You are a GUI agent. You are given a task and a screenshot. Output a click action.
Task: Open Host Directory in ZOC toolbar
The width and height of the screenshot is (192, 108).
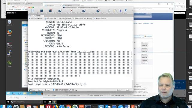coord(32,11)
